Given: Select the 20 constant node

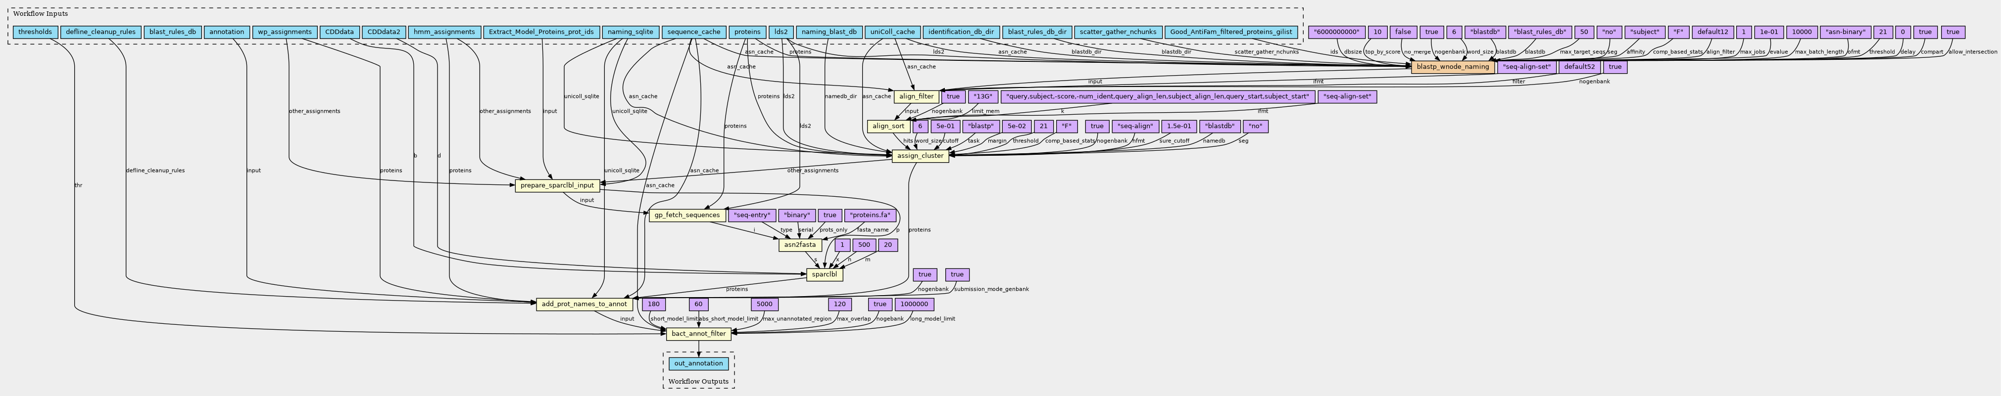Looking at the screenshot, I should coord(888,245).
